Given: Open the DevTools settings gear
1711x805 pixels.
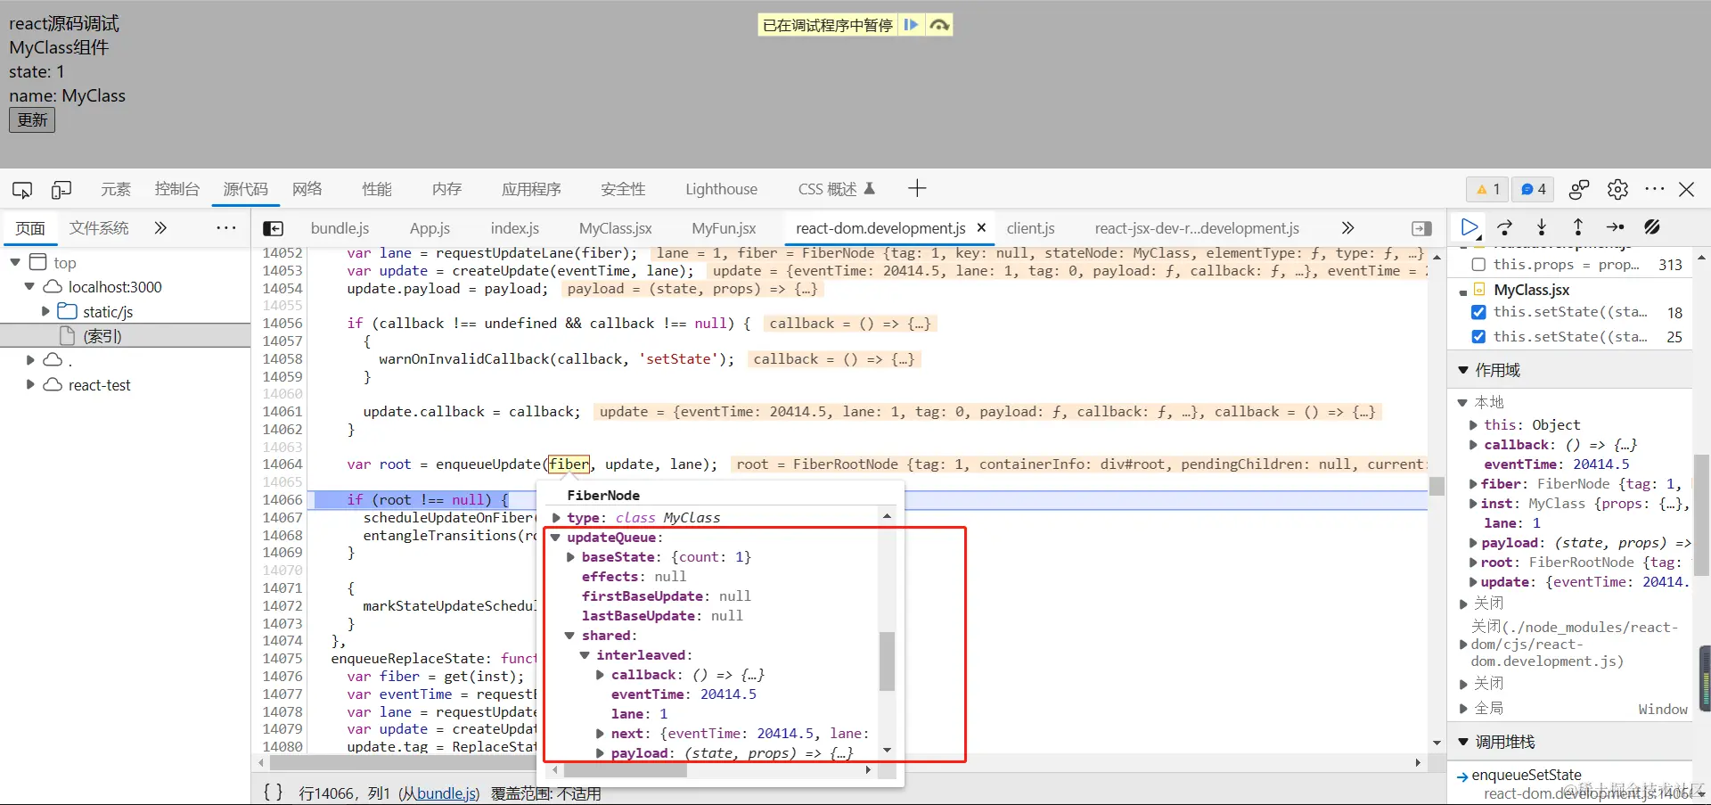Looking at the screenshot, I should point(1617,189).
